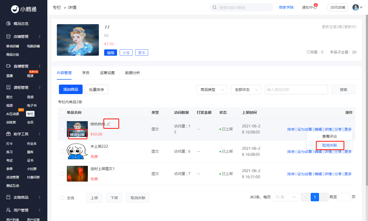This screenshot has height=221, width=368.
Task: Click the 助学工具 toolbox icon
Action: click(x=8, y=134)
